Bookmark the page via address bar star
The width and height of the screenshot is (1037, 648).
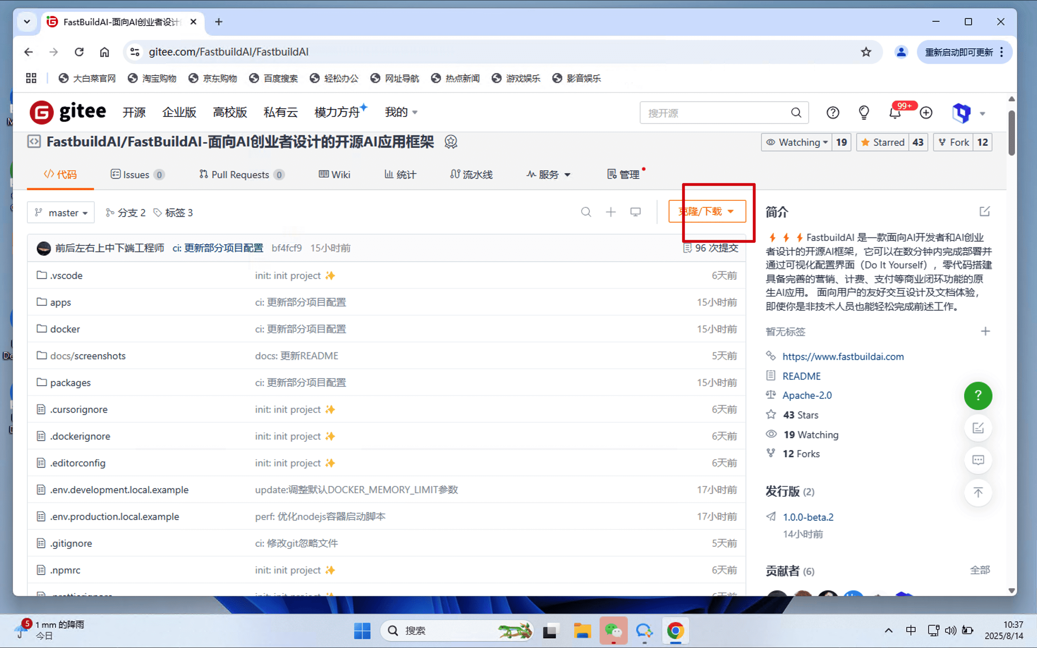866,52
